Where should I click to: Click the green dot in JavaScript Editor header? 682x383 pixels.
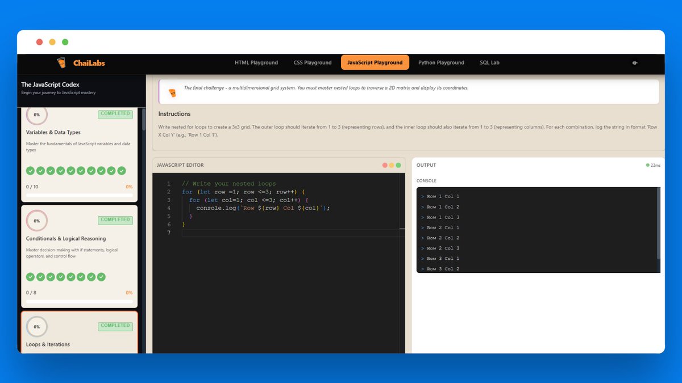(x=398, y=165)
